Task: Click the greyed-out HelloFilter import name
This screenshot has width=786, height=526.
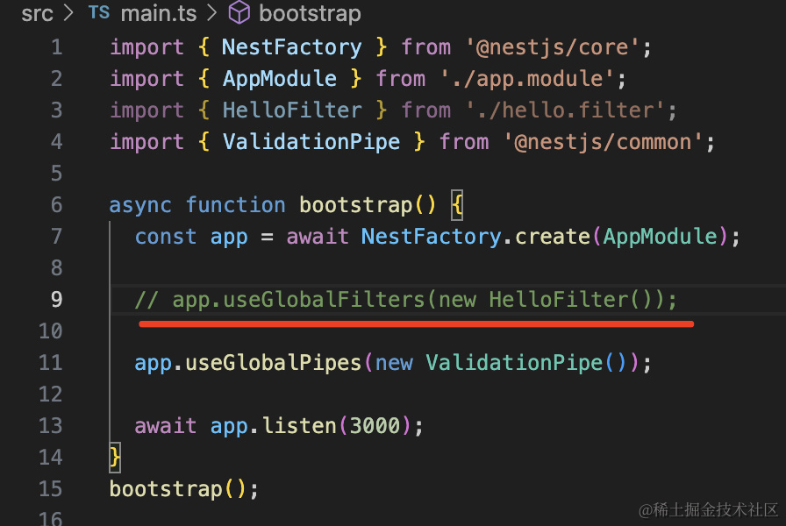Action: [x=291, y=110]
